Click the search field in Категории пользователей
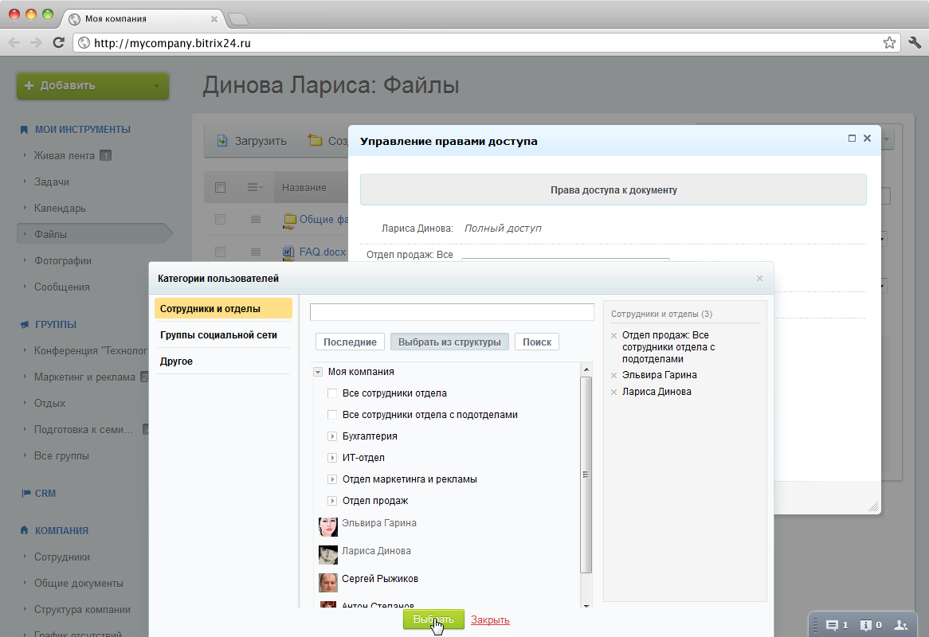The width and height of the screenshot is (929, 637). [452, 312]
